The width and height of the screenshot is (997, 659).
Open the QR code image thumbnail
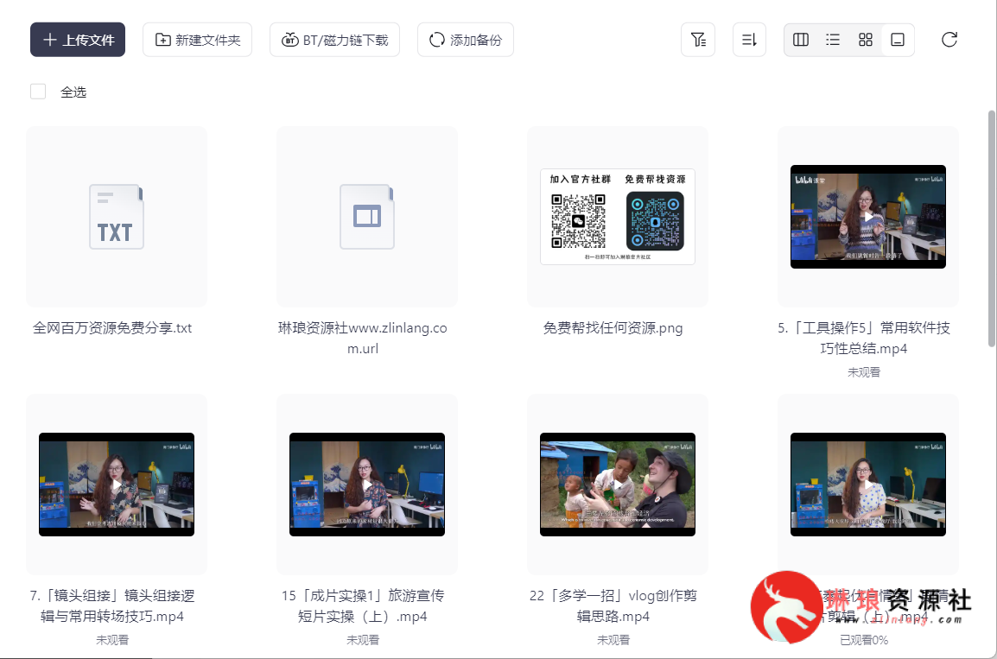click(x=618, y=217)
